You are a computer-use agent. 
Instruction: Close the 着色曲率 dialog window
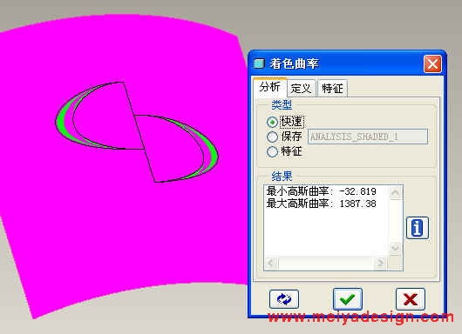pos(432,63)
